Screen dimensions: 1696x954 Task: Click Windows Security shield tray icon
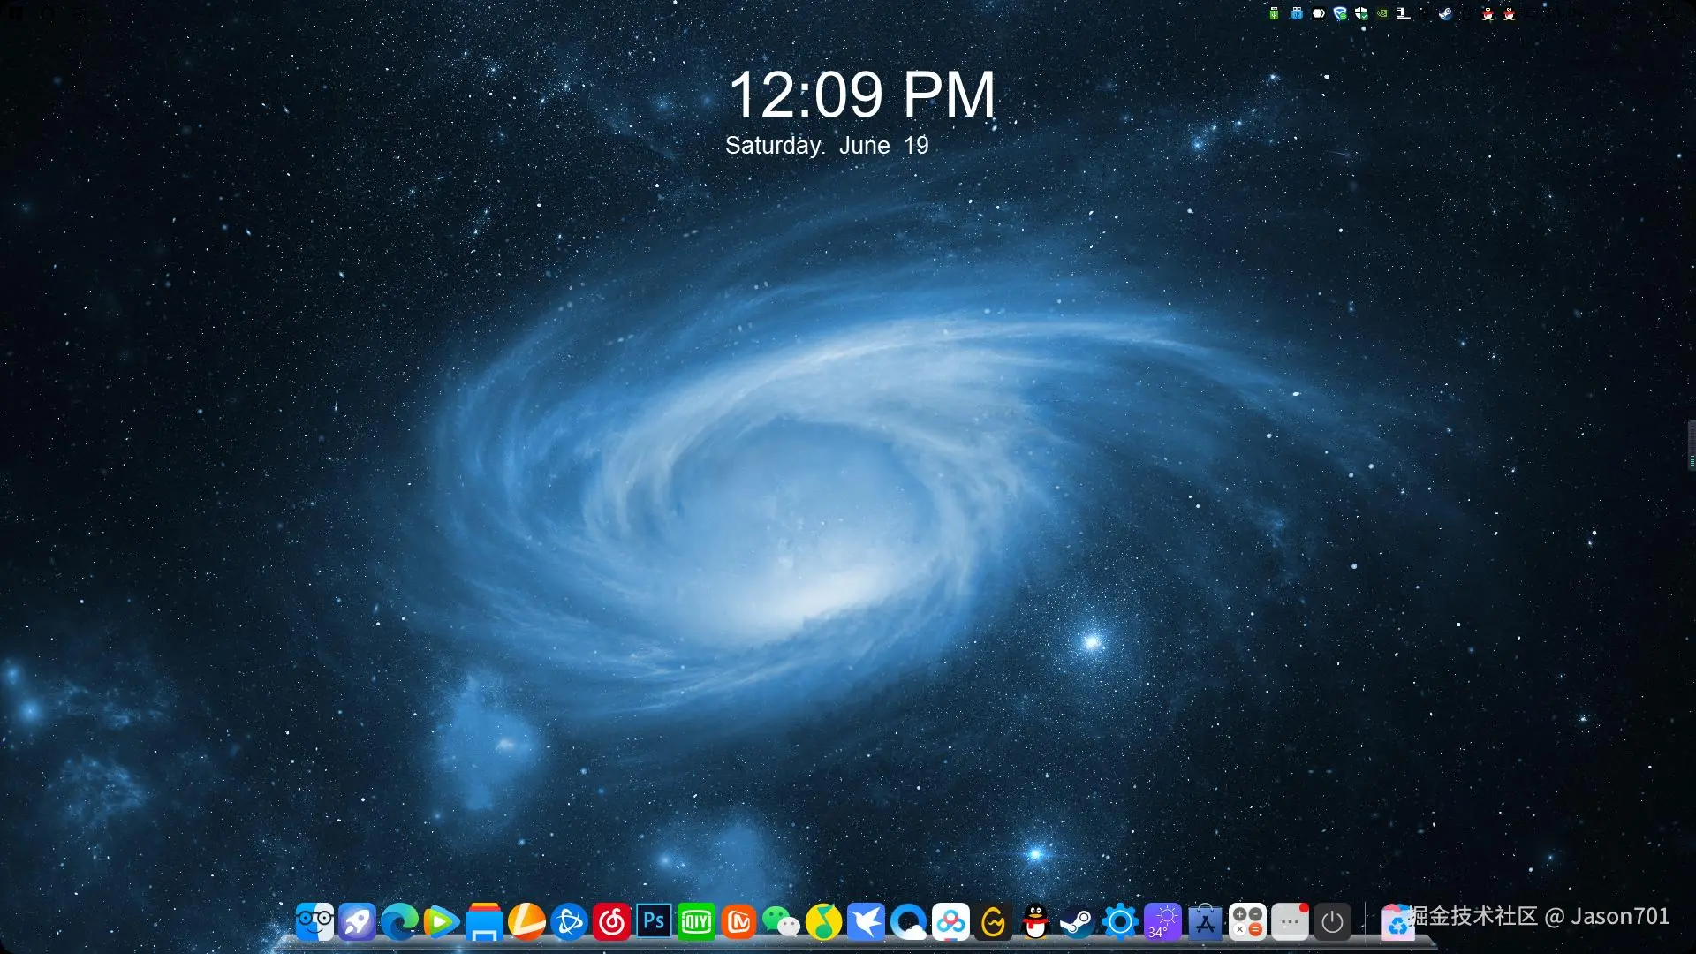[1361, 13]
